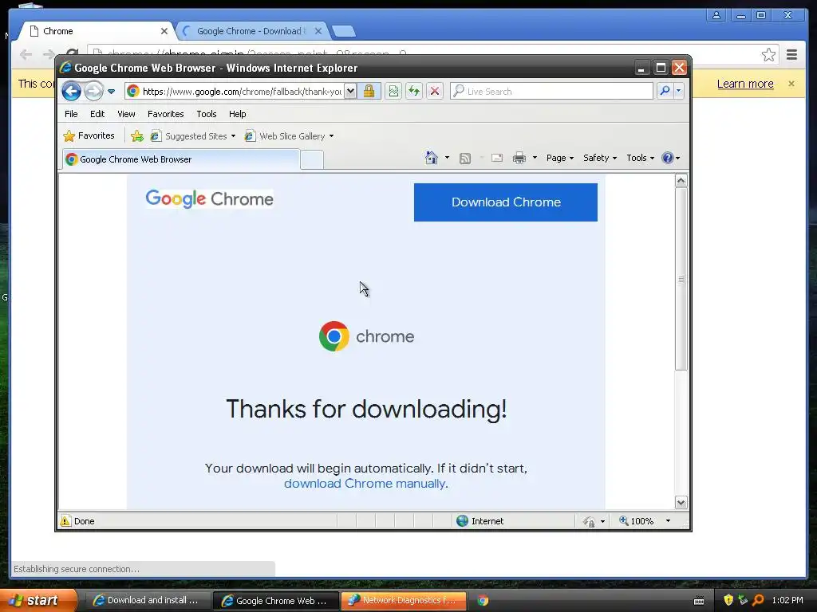This screenshot has width=817, height=612.
Task: Open the Home button dropdown arrow
Action: click(447, 158)
